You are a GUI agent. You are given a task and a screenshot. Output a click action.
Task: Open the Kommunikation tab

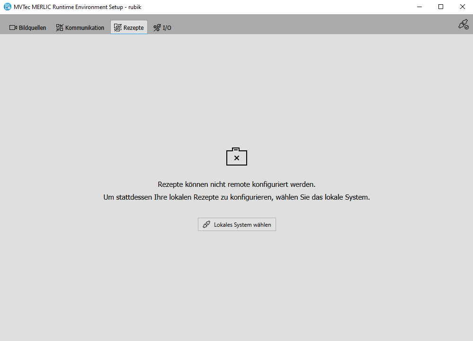point(84,28)
